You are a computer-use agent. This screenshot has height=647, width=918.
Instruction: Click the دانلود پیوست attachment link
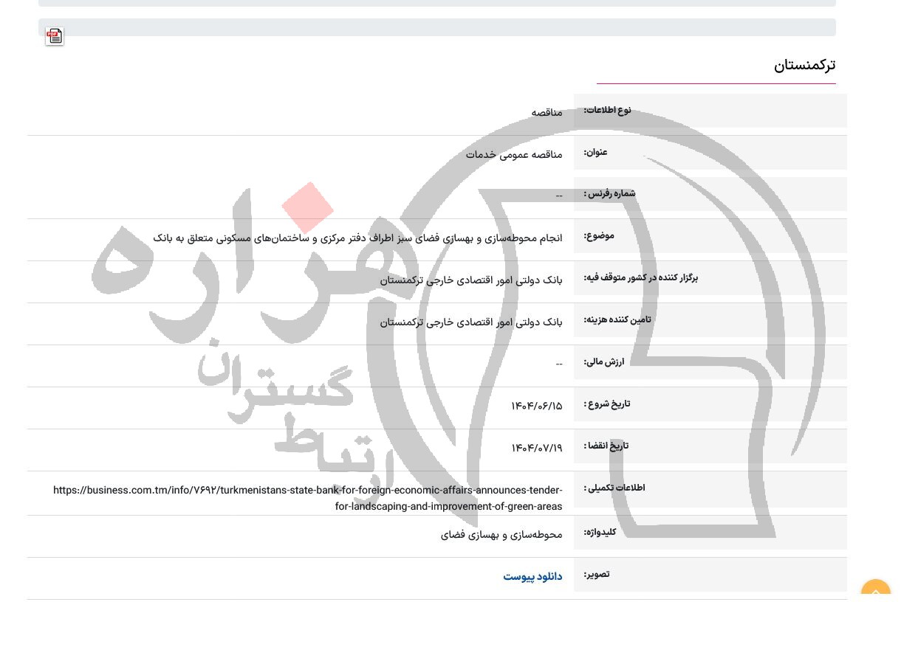click(x=532, y=576)
